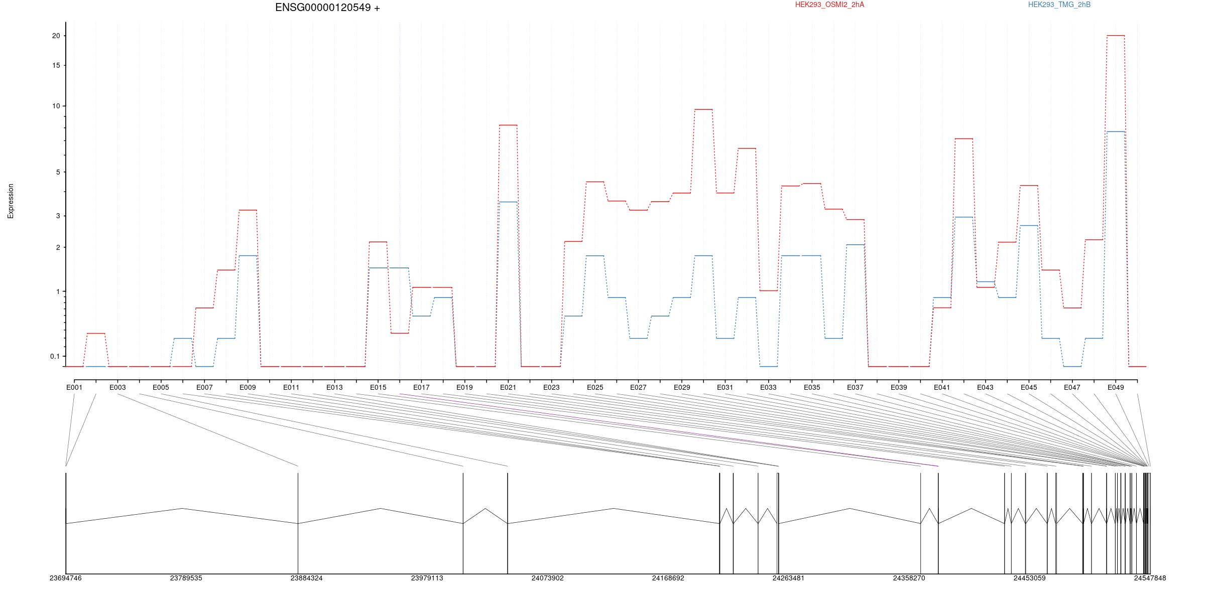Click genomic coordinate 24073902
This screenshot has width=1205, height=602.
click(x=547, y=578)
